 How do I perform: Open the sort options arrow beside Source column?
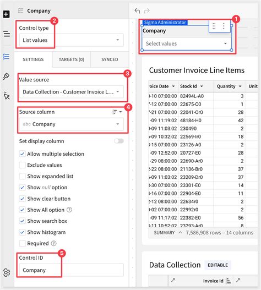tap(121, 112)
